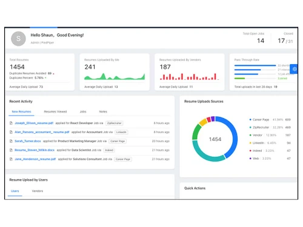Viewport: 303px width, 227px height.
Task: Click the 1454 total in donut center
Action: [x=215, y=139]
